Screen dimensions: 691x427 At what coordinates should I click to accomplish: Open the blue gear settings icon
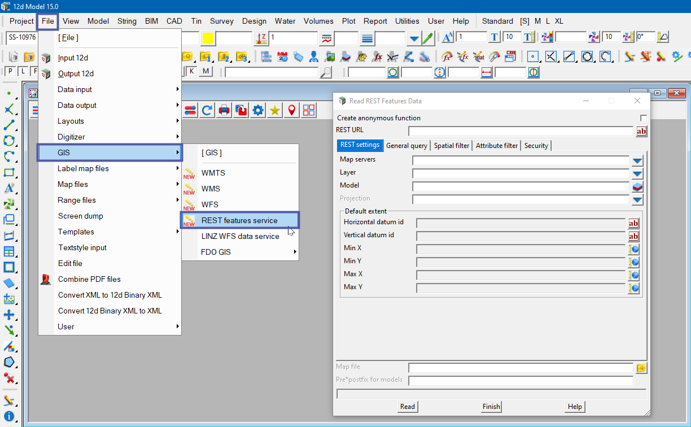(x=258, y=111)
